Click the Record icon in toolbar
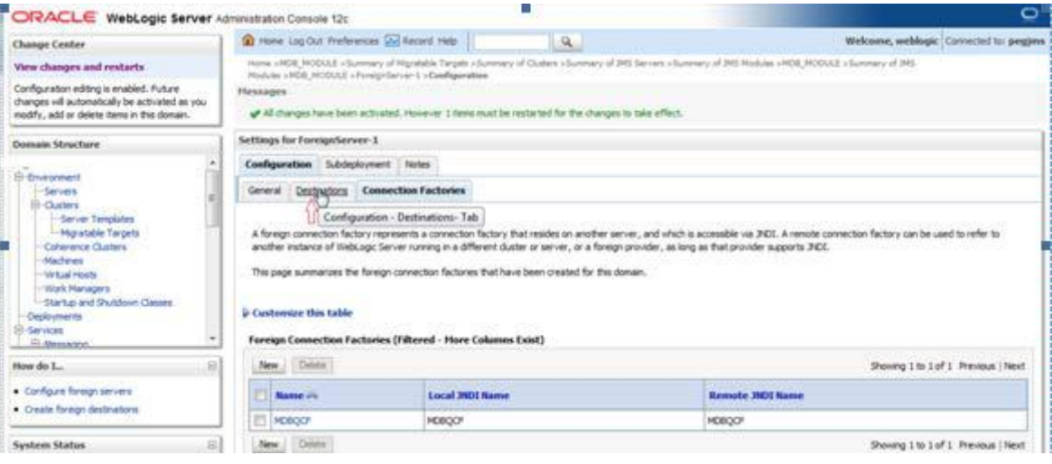The width and height of the screenshot is (1052, 464). (x=392, y=41)
